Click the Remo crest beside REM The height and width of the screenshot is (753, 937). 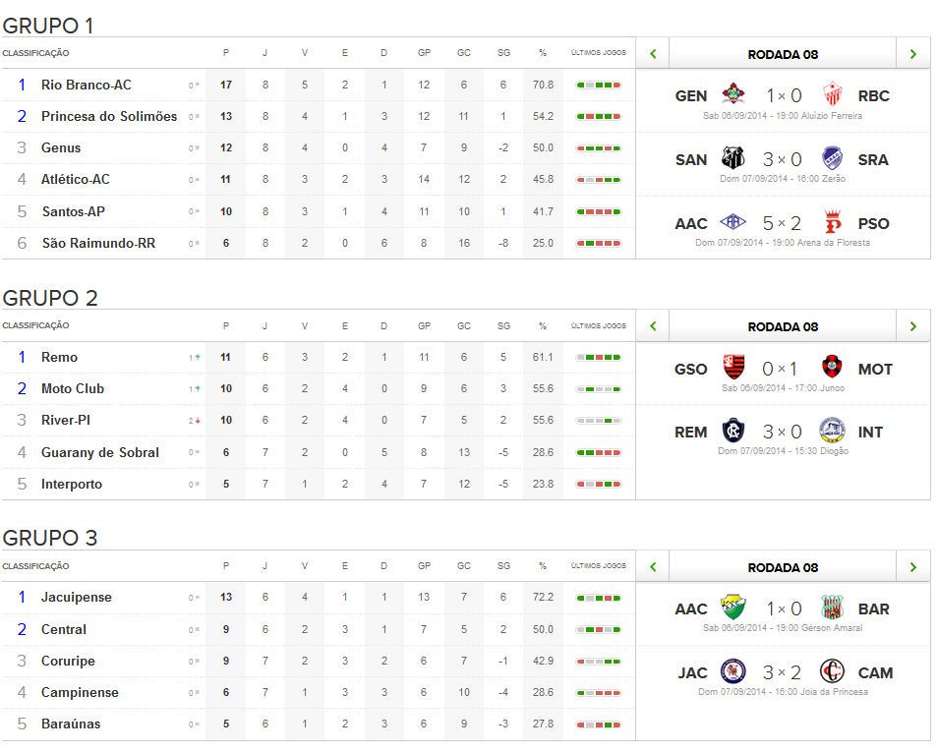[734, 432]
